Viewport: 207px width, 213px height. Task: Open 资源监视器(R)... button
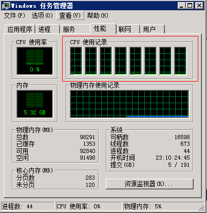[149, 184]
